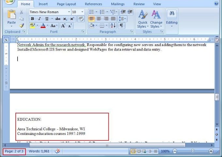Viewport: 222px width, 157px height.
Task: Toggle Show/Hide paragraph marks
Action: tap(121, 26)
